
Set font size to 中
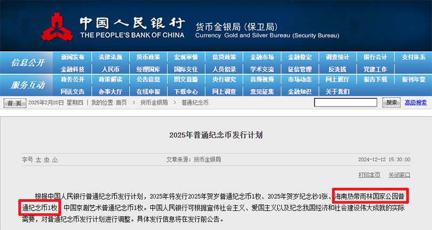(x=46, y=159)
